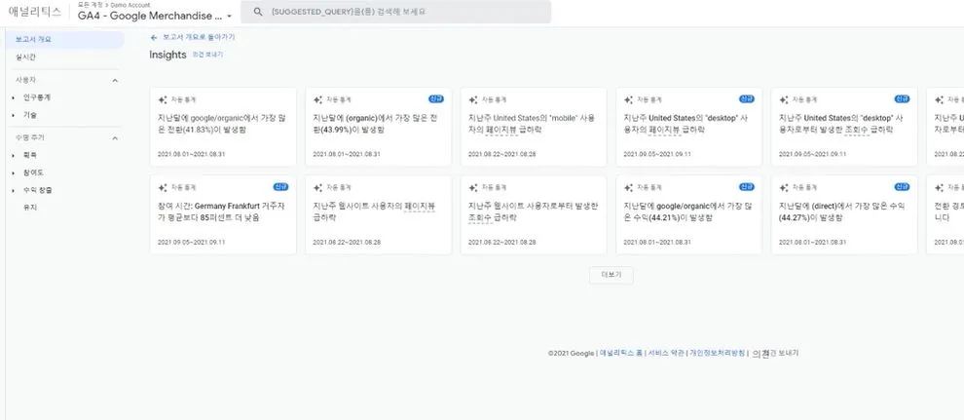Click the 더보기 button

point(612,275)
